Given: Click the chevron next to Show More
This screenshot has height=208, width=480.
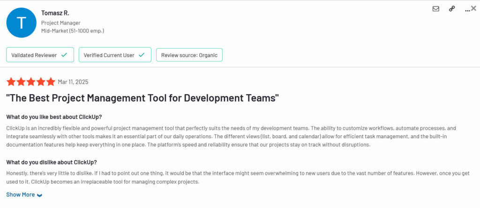Looking at the screenshot, I should 39,195.
